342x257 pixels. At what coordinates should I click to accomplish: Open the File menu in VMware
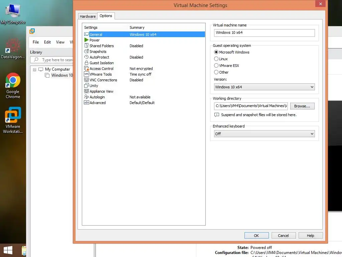click(x=36, y=42)
